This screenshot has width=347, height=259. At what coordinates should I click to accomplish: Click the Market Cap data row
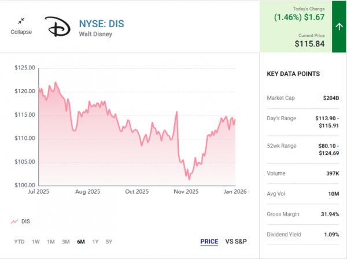pyautogui.click(x=302, y=98)
